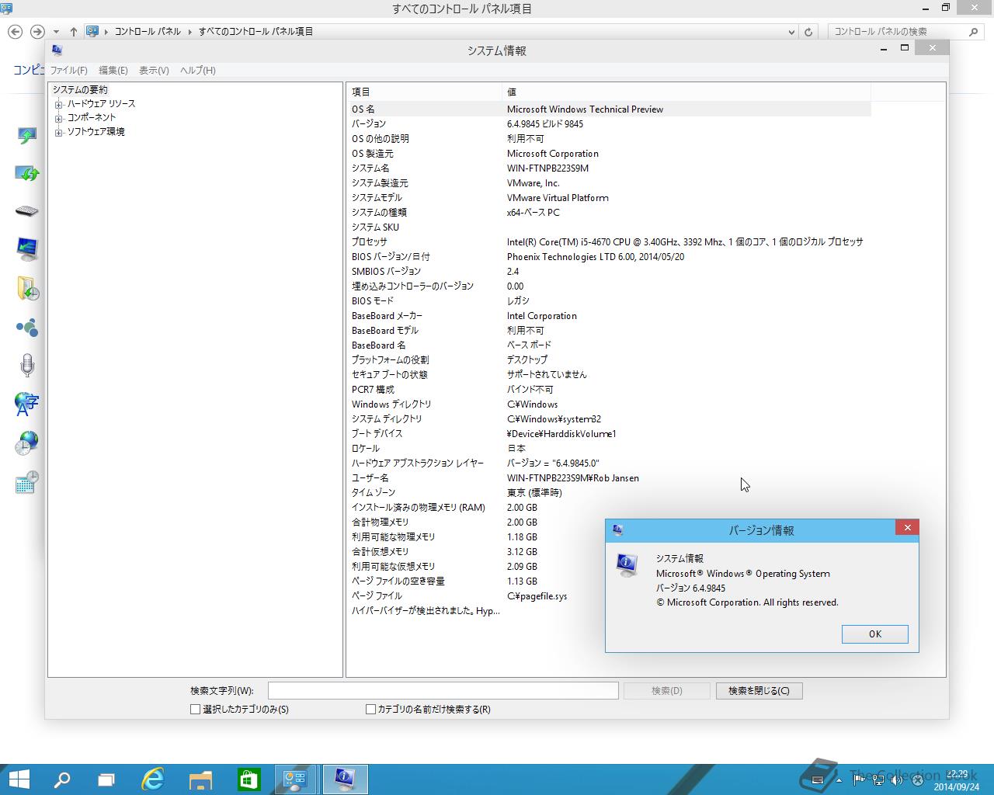Select the タイム ゾーン row
The height and width of the screenshot is (795, 994).
[x=609, y=493]
